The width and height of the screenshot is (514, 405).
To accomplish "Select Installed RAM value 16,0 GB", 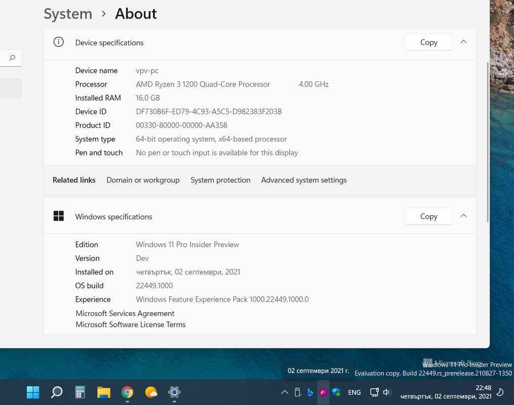I will pos(148,98).
